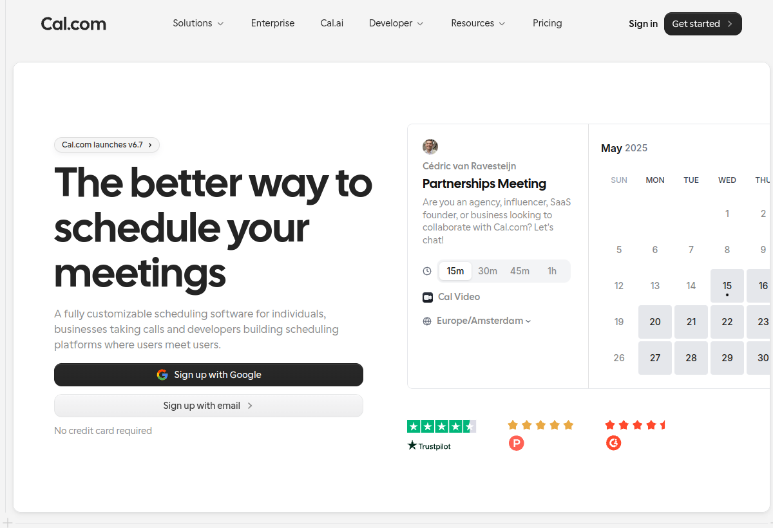Click the Cédric van Ravesteijn name

tap(469, 166)
